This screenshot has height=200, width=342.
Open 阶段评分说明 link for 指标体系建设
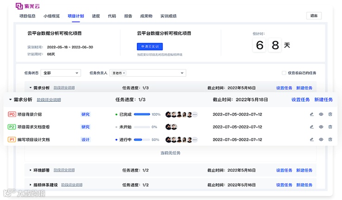(x=72, y=185)
